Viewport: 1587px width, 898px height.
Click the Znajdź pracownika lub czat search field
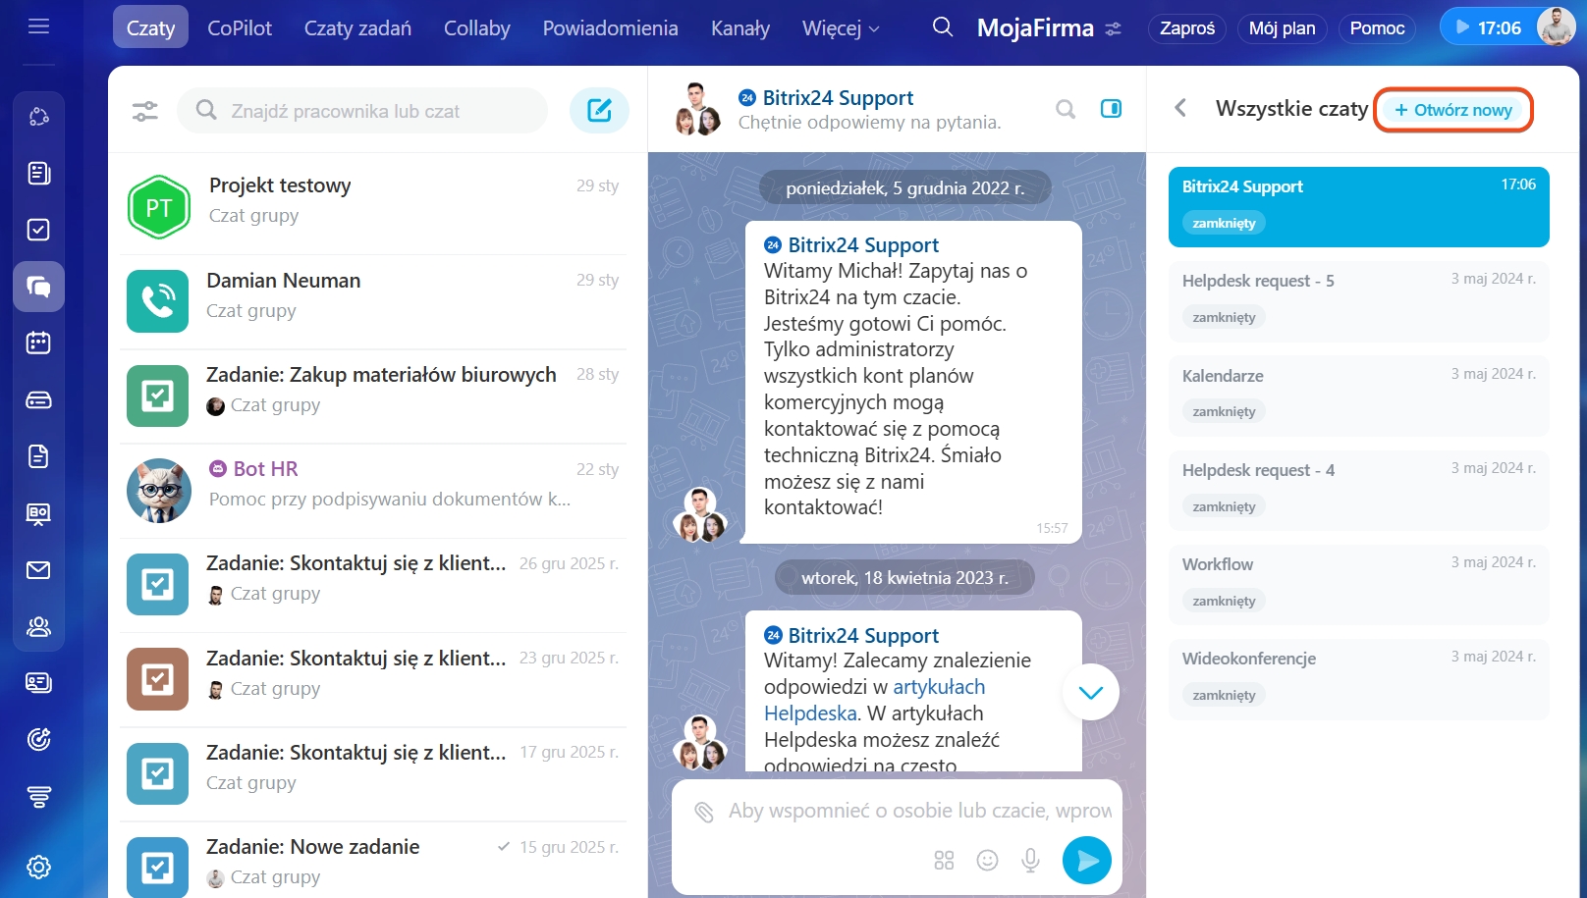pos(362,111)
